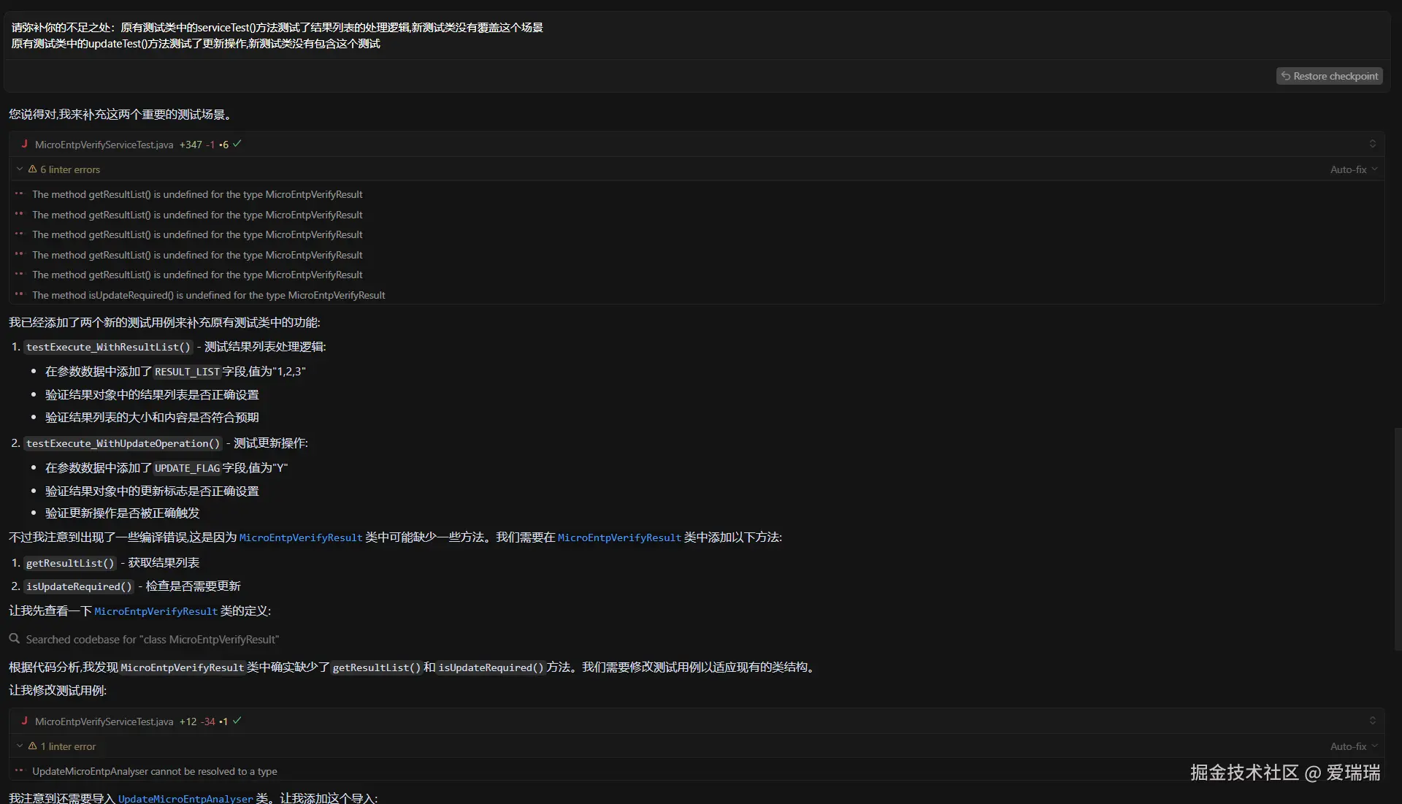Click the Java file icon of the +347 edit
Screen dimensions: 1402x804
point(24,144)
